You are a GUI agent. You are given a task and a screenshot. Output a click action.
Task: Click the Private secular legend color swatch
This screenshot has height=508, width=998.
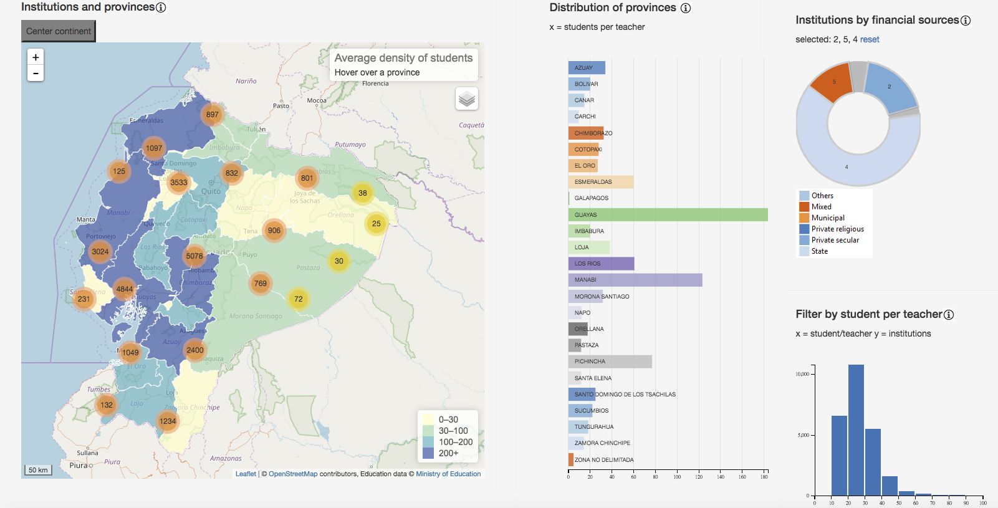[804, 240]
